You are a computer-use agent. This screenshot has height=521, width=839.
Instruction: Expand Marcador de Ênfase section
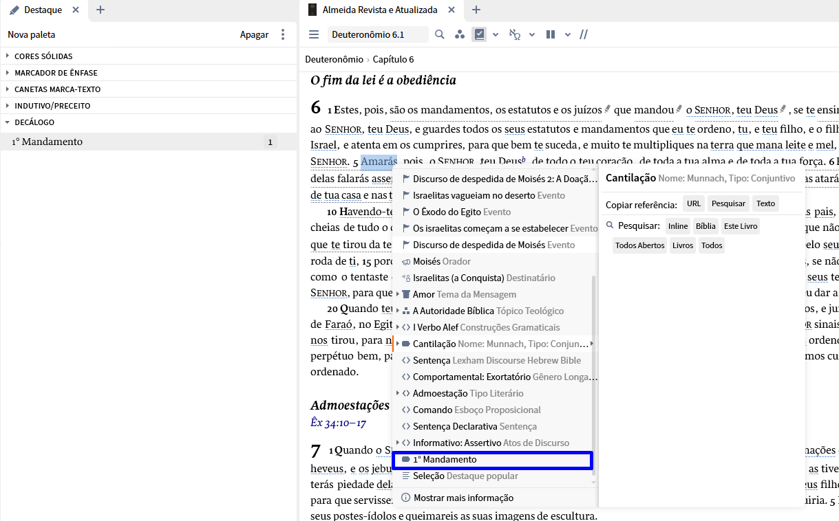pos(149,73)
